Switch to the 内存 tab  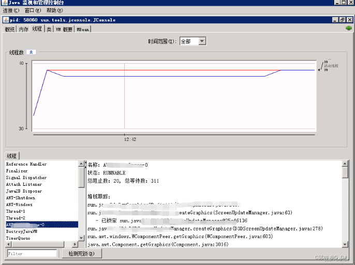(x=24, y=30)
